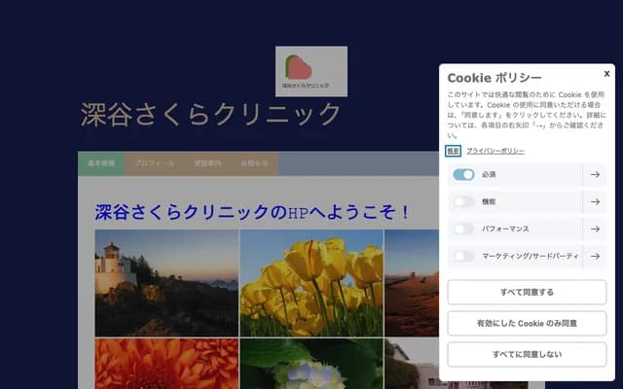Enable the パフォーマンス cookie switch
The width and height of the screenshot is (623, 389).
463,230
